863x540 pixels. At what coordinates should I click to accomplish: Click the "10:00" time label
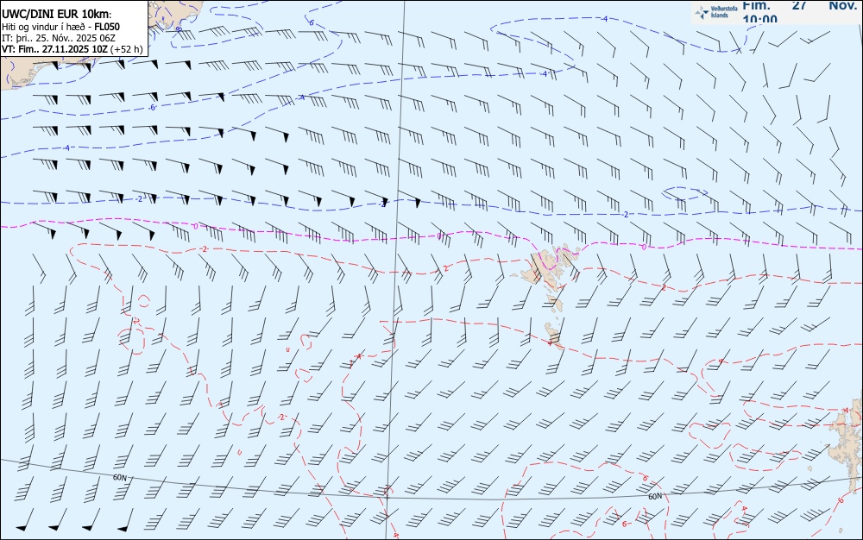[760, 19]
